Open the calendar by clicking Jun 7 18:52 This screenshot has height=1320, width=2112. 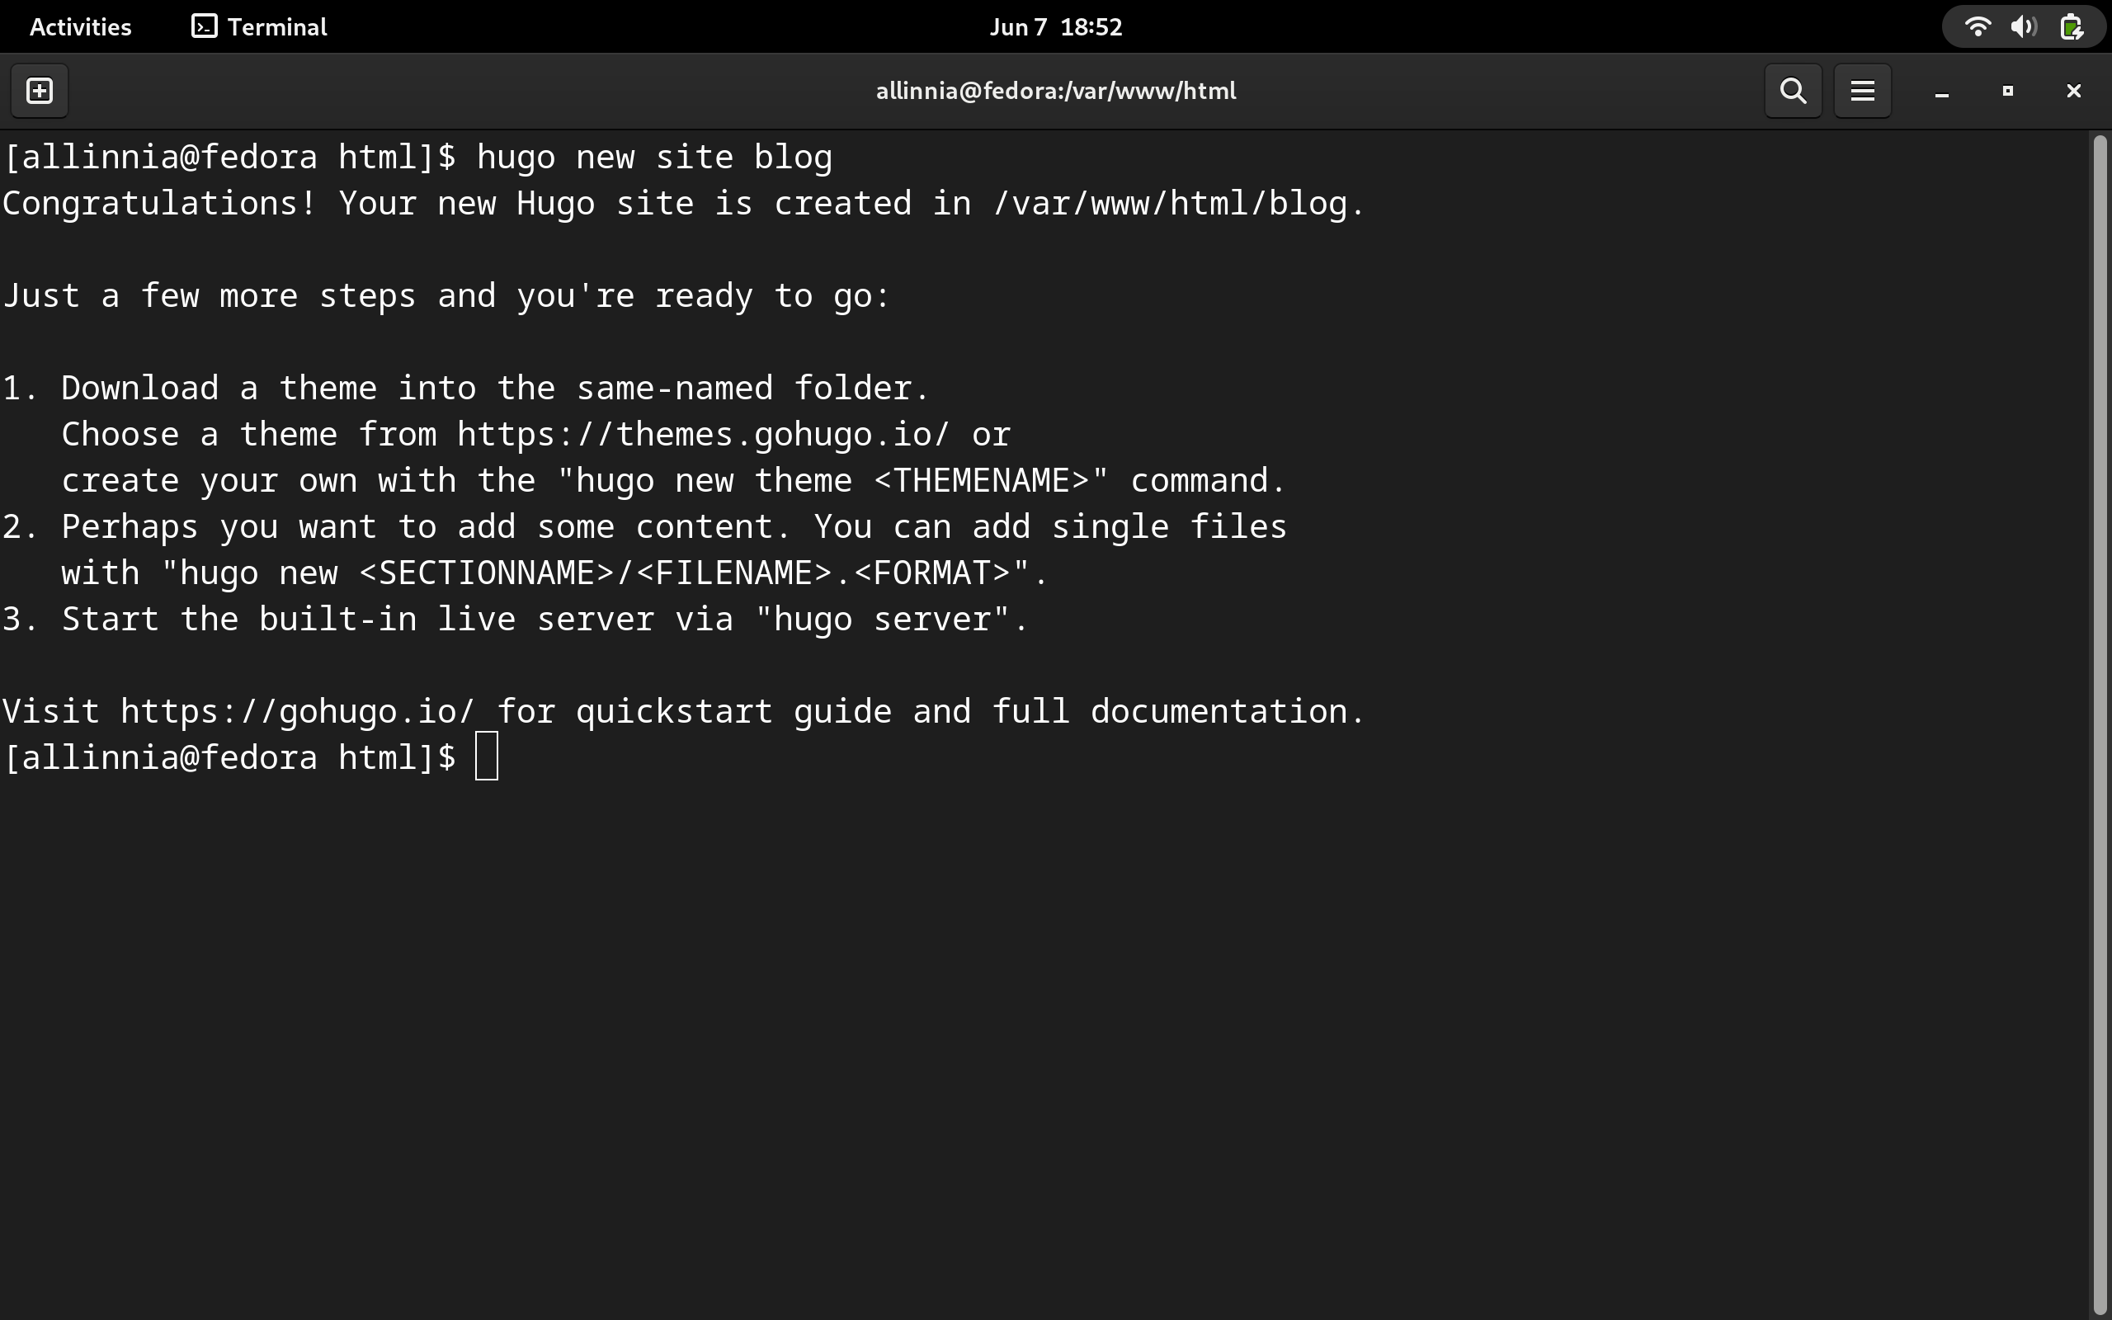point(1054,26)
